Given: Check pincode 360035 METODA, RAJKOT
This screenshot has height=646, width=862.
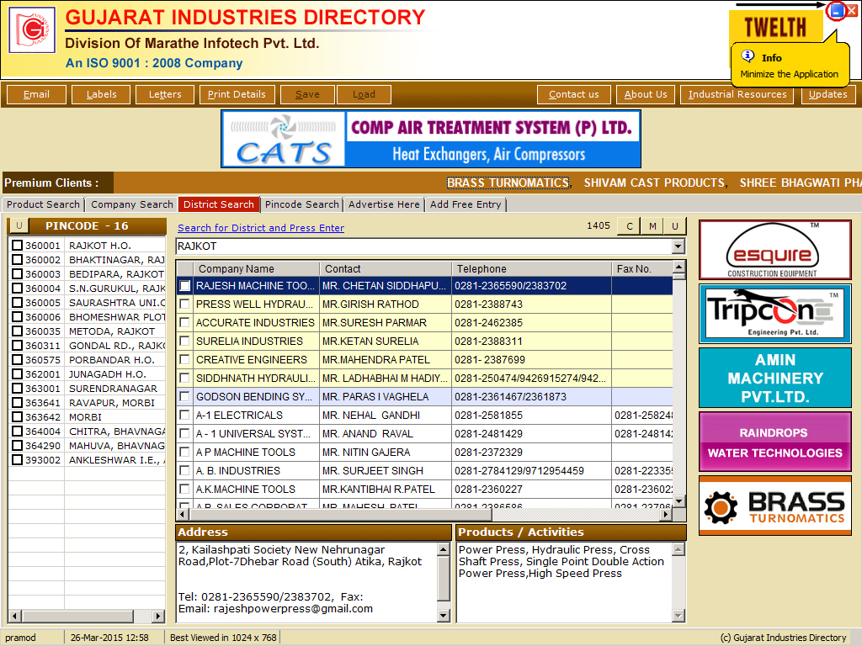Looking at the screenshot, I should coord(18,331).
